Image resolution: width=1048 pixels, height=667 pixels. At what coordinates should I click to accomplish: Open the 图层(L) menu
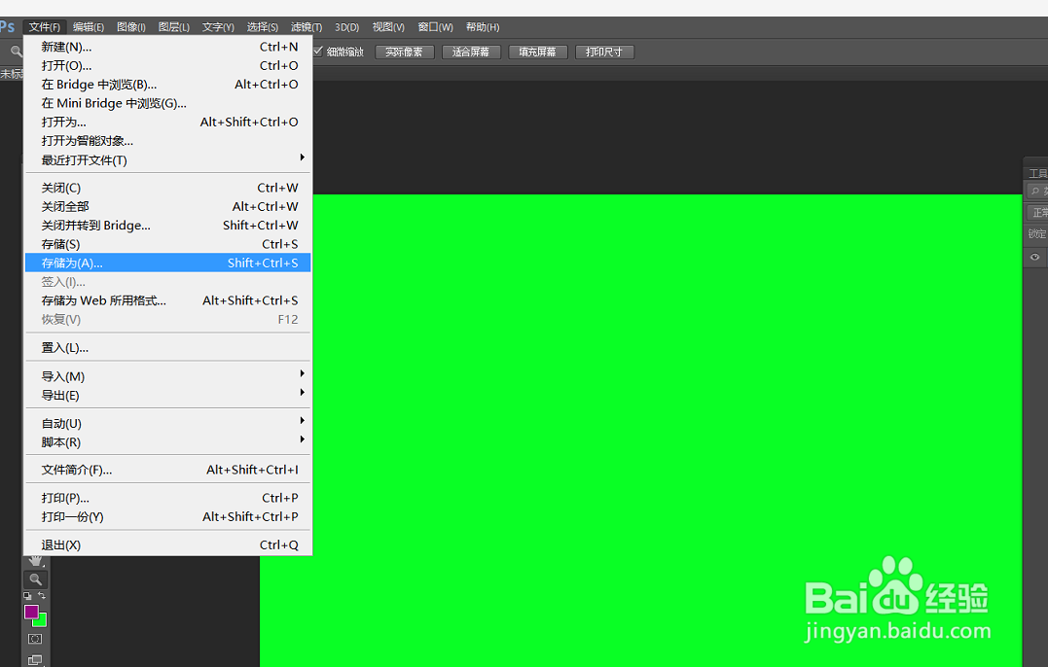click(174, 27)
